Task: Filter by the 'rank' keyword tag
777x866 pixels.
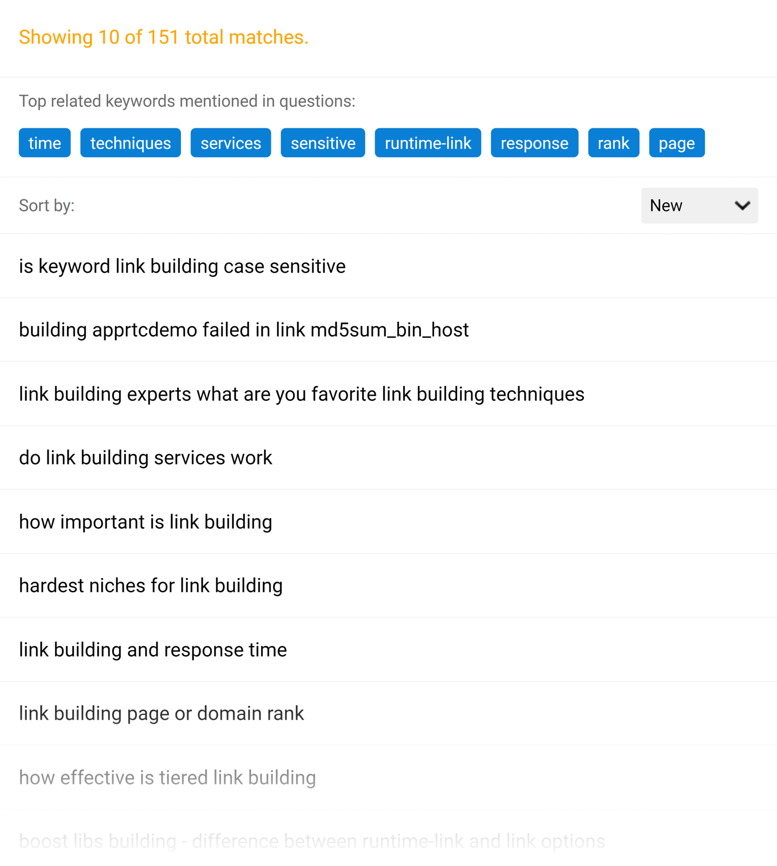Action: pyautogui.click(x=614, y=143)
